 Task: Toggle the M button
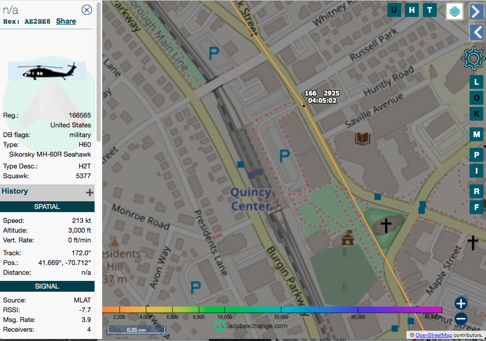(476, 135)
